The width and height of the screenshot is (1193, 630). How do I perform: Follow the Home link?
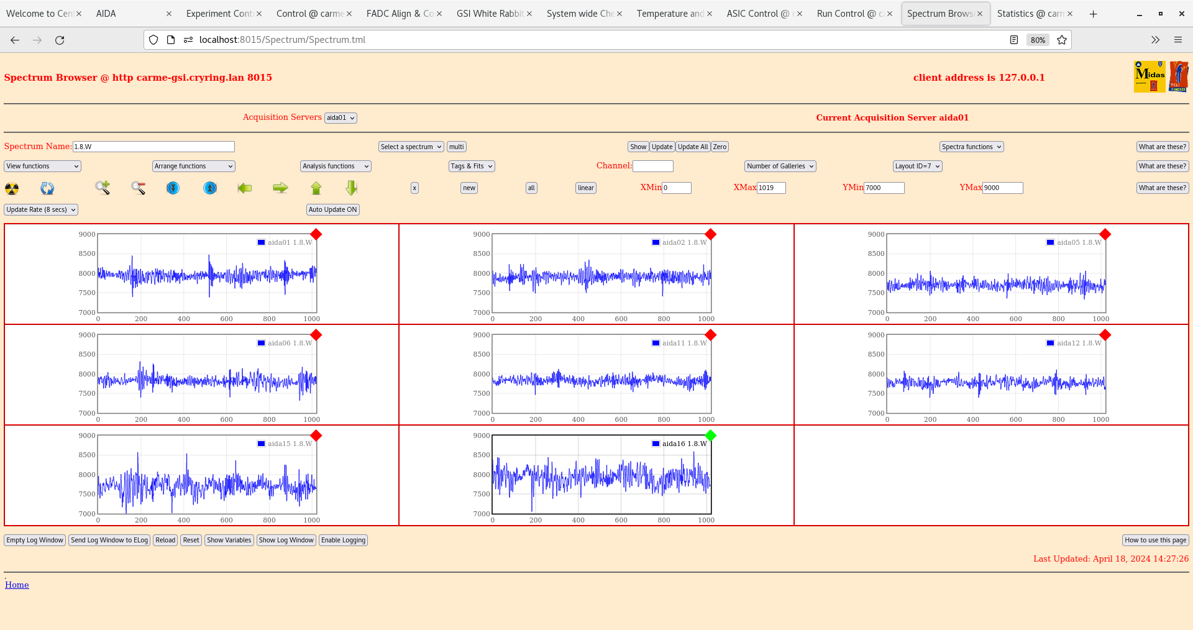pos(17,585)
